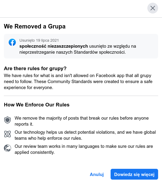Select the 'Are there rules for grupy?' heading

tap(35, 69)
